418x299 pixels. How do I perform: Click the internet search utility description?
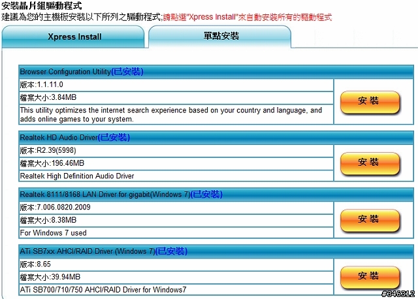tap(171, 115)
